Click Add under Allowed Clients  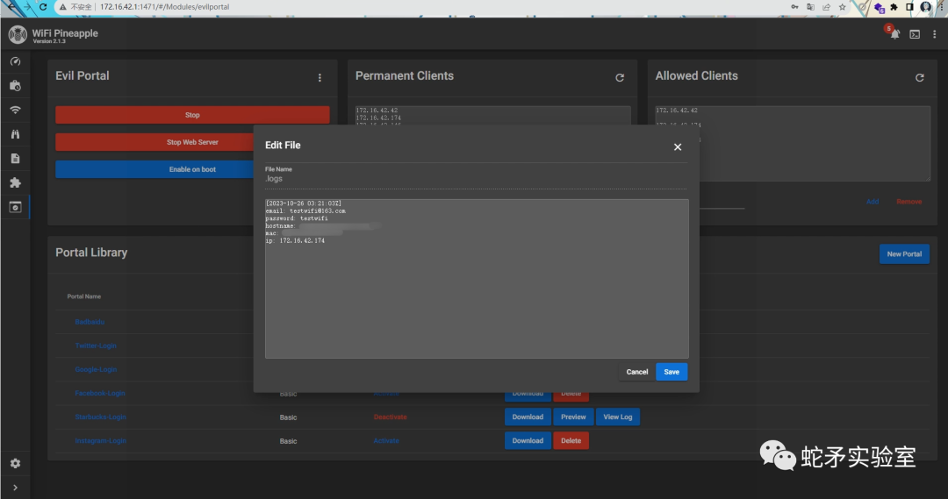[873, 202]
